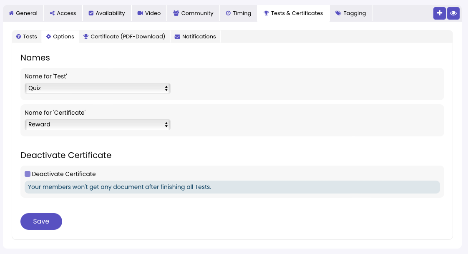The image size is (468, 254).
Task: Click the calendar-check icon on Availability tab
Action: pyautogui.click(x=91, y=13)
